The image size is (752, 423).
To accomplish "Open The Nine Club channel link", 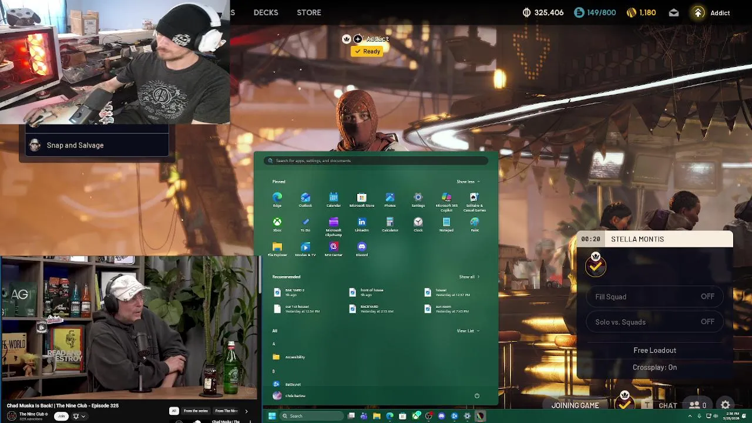I will point(33,414).
